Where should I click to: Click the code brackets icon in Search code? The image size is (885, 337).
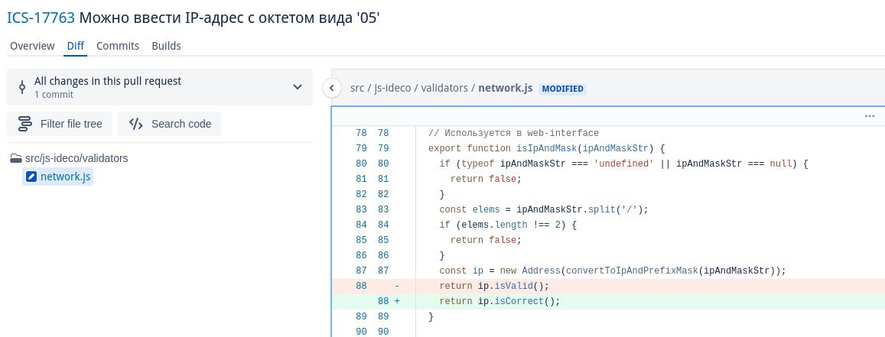tap(136, 124)
